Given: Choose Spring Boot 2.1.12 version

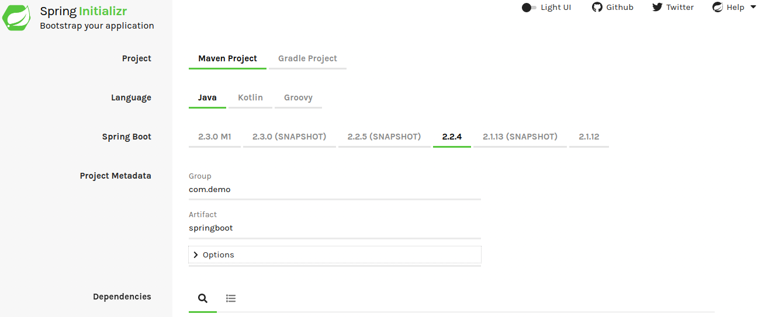Looking at the screenshot, I should (x=589, y=137).
